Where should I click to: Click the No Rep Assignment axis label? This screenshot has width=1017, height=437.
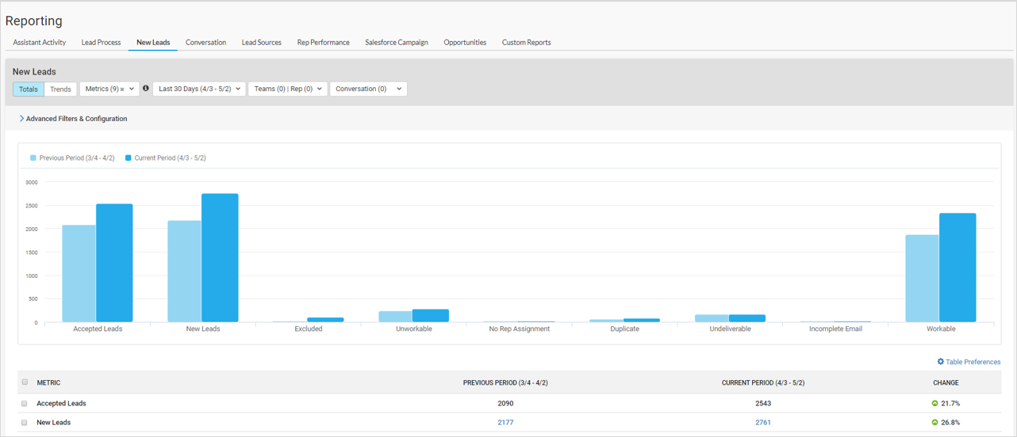click(x=520, y=329)
